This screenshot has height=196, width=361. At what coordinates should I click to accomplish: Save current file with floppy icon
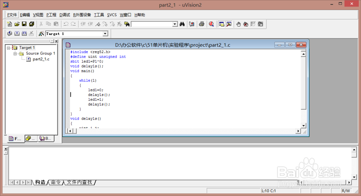pyautogui.click(x=24, y=24)
